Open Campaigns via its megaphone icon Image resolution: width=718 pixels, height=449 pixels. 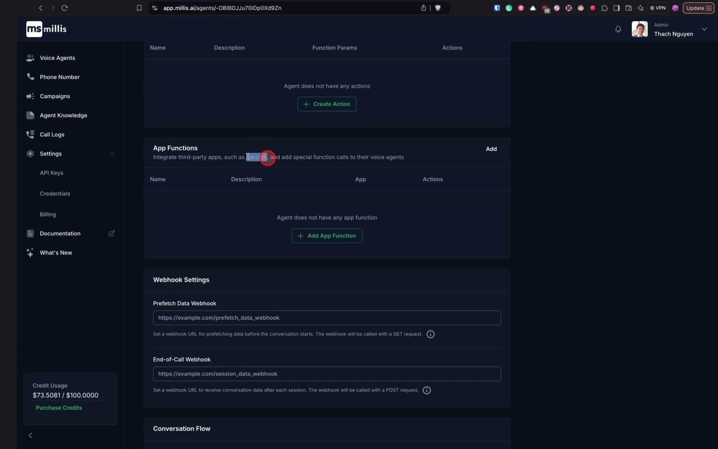30,96
